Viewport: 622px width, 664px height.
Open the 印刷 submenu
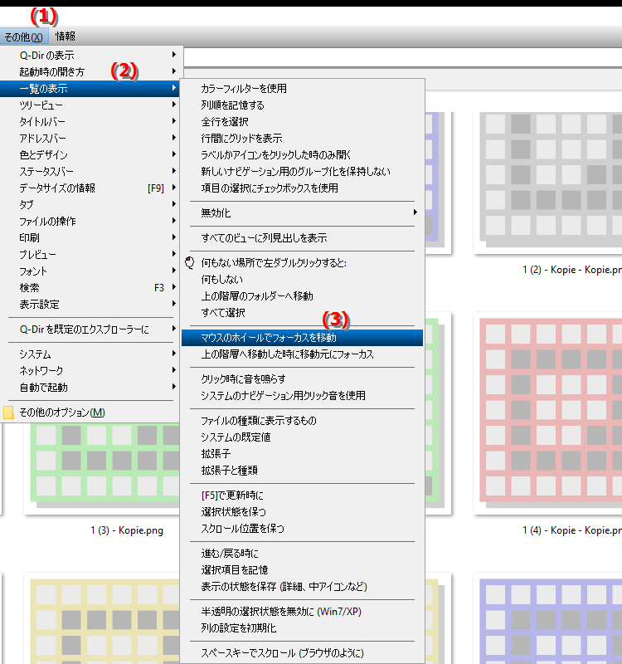[91, 237]
